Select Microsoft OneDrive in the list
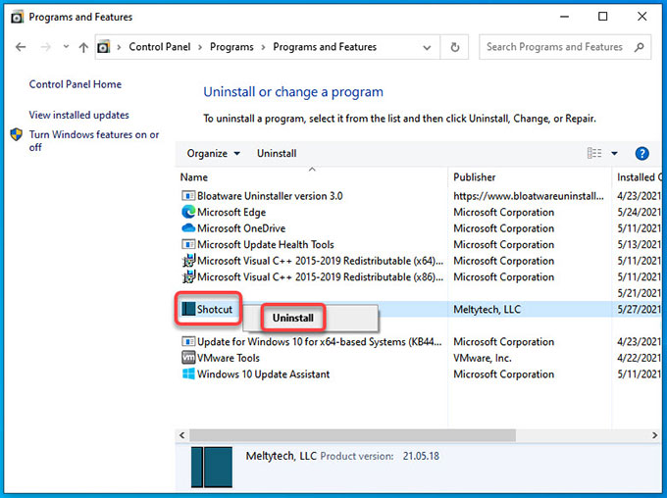This screenshot has width=667, height=498. (241, 228)
